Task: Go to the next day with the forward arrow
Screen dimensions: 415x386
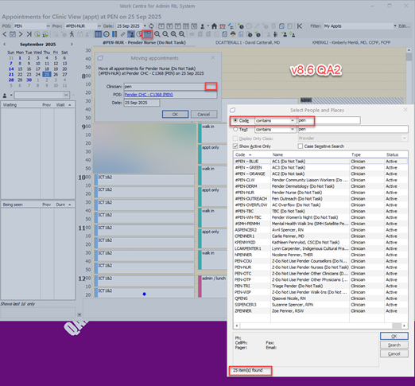Action: pyautogui.click(x=21, y=34)
